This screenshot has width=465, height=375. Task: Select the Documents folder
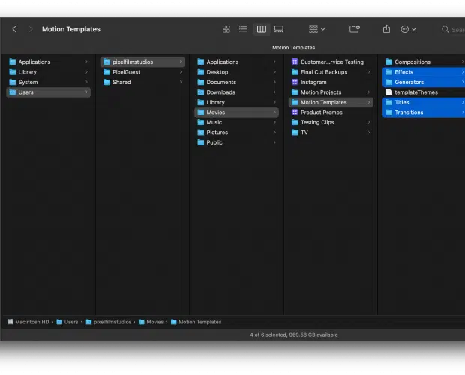[237, 82]
